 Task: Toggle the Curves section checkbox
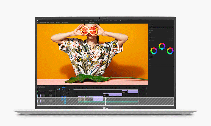[x=173, y=35]
